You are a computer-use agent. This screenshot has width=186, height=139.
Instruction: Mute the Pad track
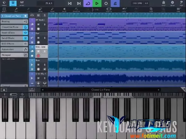38,38
